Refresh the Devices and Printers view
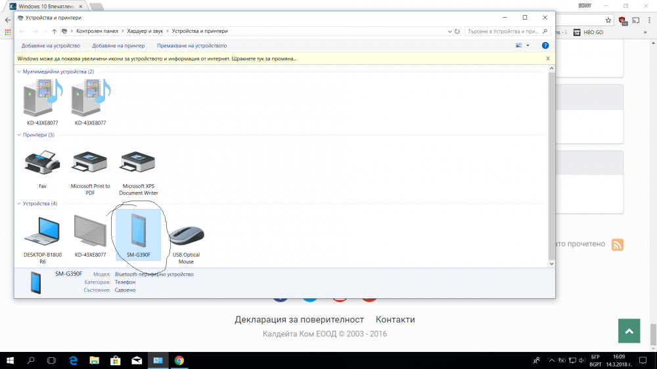Viewport: 657px width, 369px height. [457, 31]
